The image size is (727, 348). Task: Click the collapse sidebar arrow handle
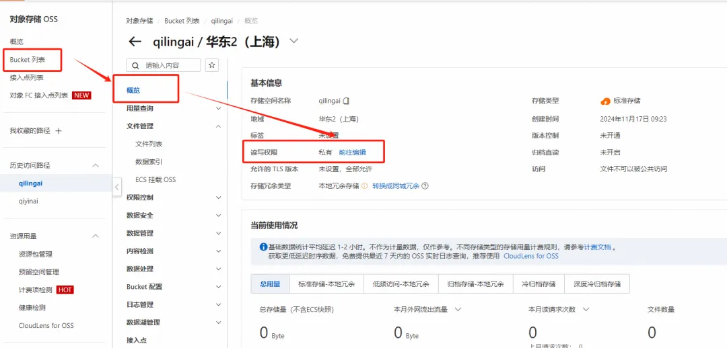point(117,187)
